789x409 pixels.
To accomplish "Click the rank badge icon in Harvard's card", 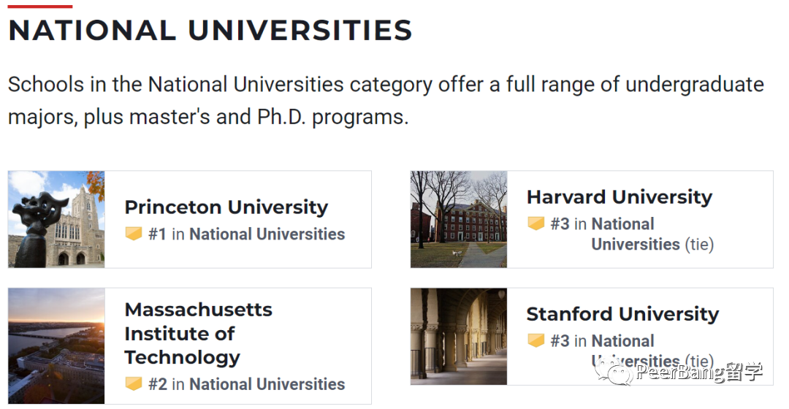I will [536, 223].
